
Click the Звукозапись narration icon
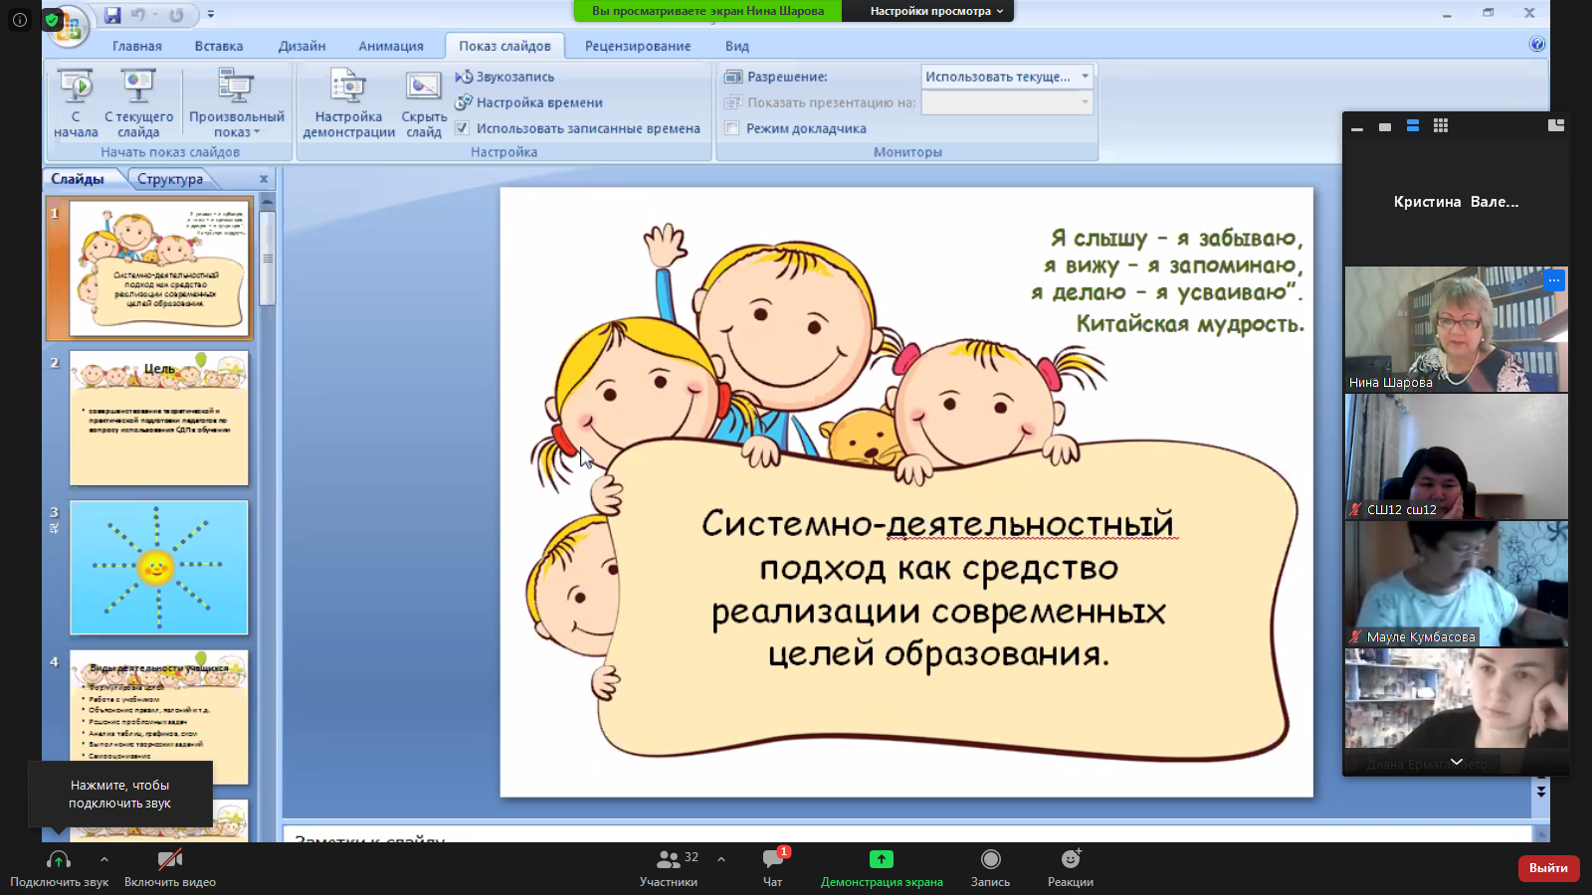(464, 77)
